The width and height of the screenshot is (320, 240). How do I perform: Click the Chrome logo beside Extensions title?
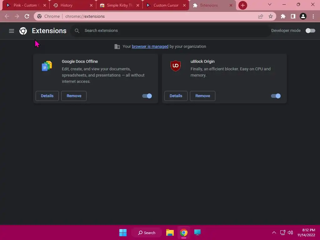tap(23, 31)
